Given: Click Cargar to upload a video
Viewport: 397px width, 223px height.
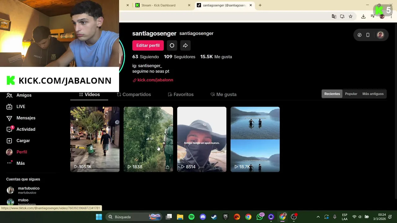Looking at the screenshot, I should 18,141.
